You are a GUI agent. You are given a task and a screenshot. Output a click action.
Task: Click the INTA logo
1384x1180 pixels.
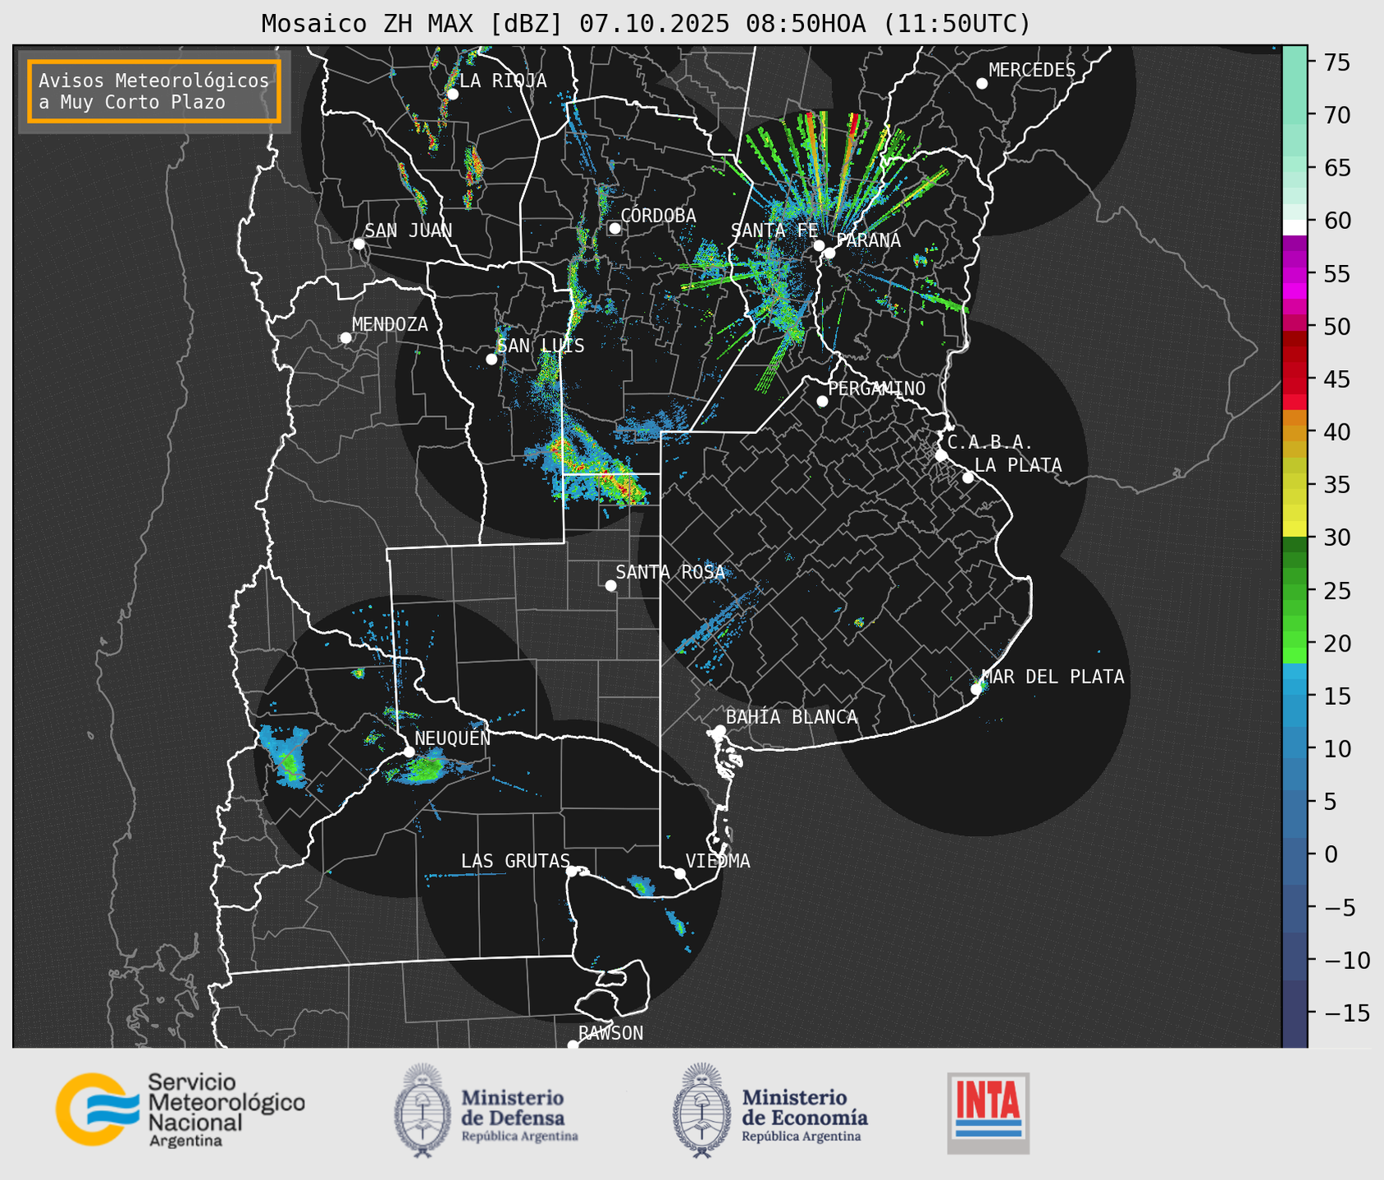point(988,1112)
